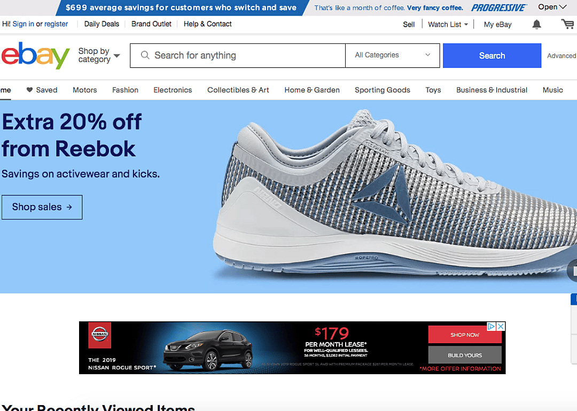The width and height of the screenshot is (577, 411).
Task: Click Build Yours in Nissan ad
Action: coord(465,355)
